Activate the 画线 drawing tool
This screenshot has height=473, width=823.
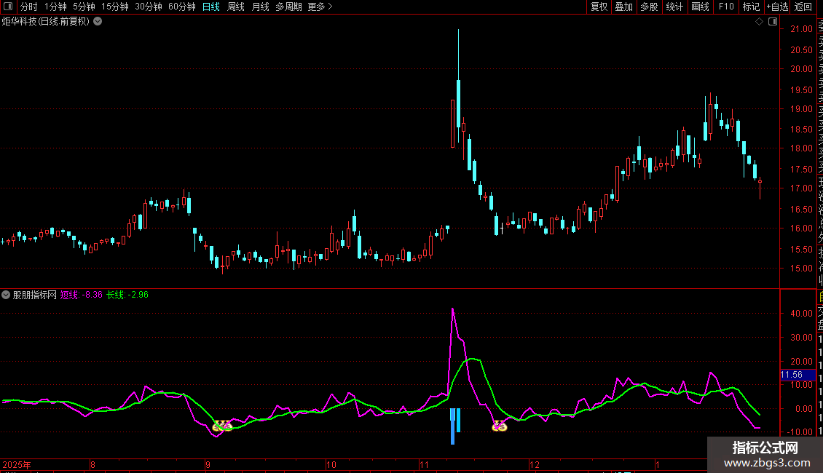(x=700, y=7)
